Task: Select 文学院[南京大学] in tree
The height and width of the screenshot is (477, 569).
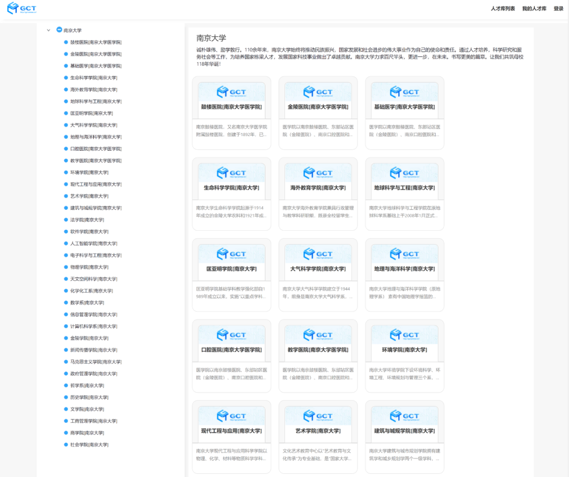Action: click(x=87, y=409)
